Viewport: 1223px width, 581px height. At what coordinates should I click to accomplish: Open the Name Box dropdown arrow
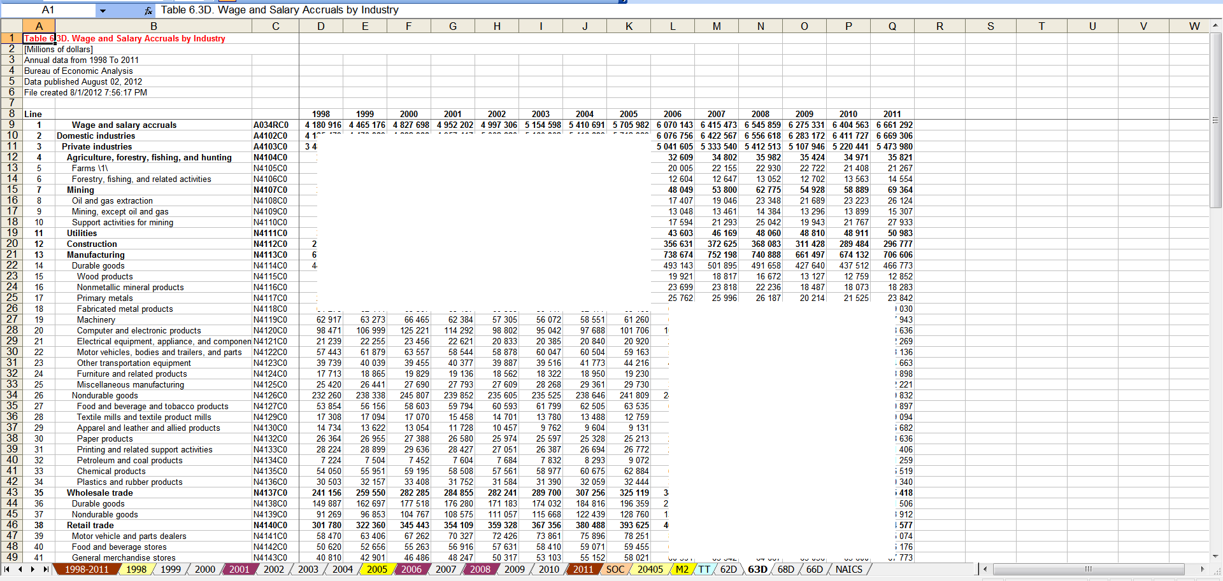(x=103, y=11)
